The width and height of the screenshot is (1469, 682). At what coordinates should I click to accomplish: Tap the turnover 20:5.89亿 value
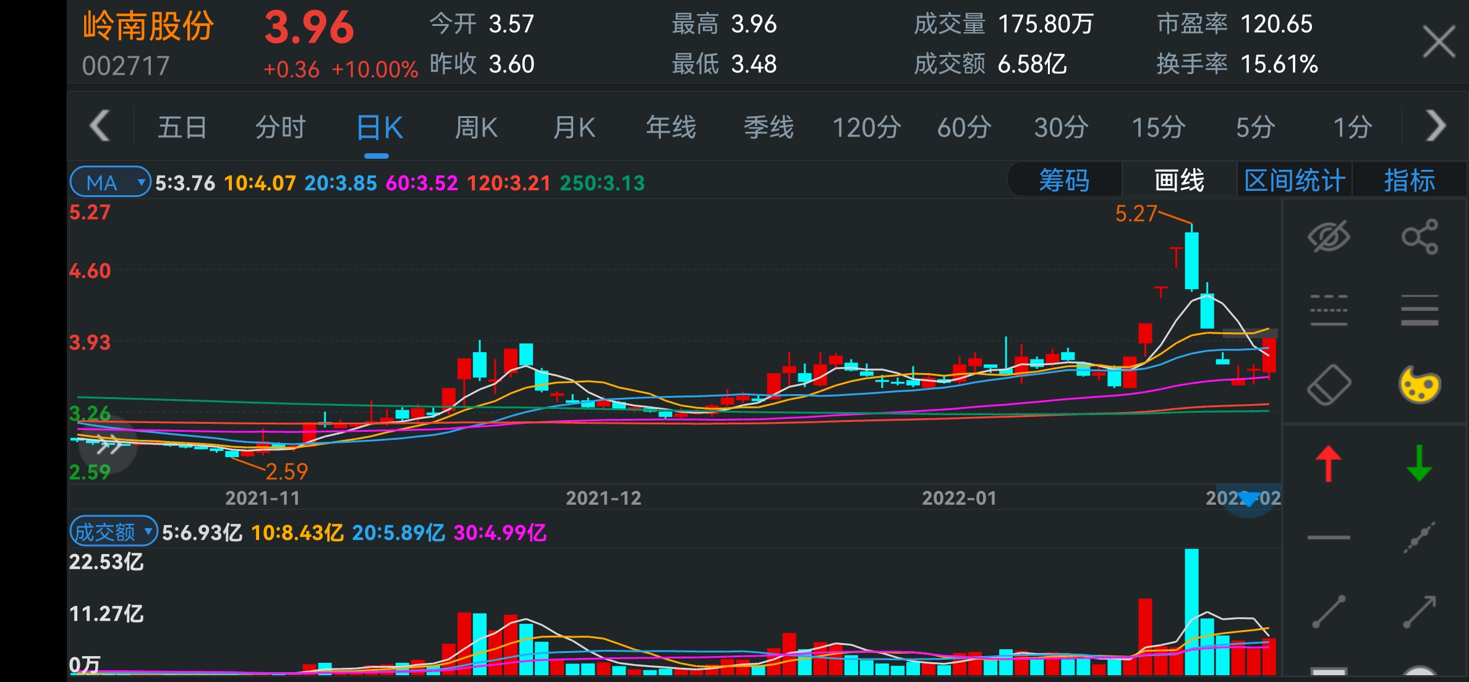click(398, 533)
